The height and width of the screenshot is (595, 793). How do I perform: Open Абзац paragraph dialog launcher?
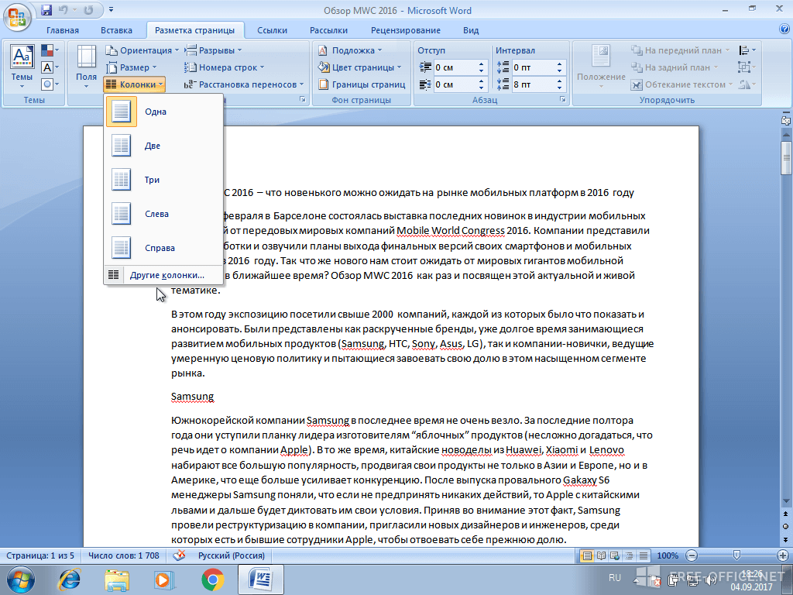pos(563,100)
